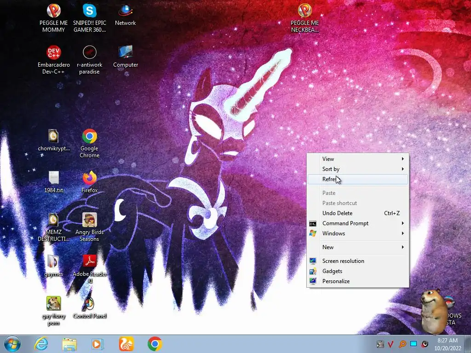Viewport: 471px width, 353px height.
Task: Select the Firefox desktop shortcut
Action: point(90,182)
